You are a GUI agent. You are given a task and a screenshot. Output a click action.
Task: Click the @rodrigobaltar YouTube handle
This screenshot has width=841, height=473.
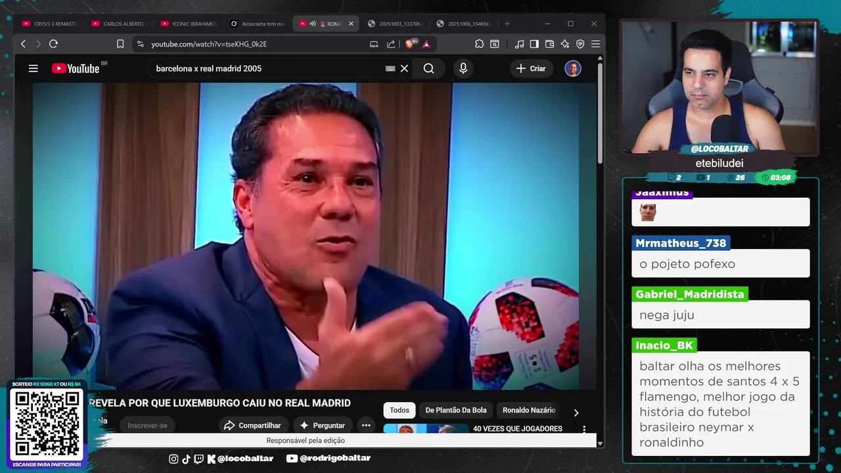[x=335, y=459]
